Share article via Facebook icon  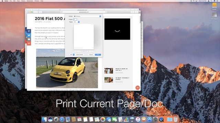coord(29,31)
